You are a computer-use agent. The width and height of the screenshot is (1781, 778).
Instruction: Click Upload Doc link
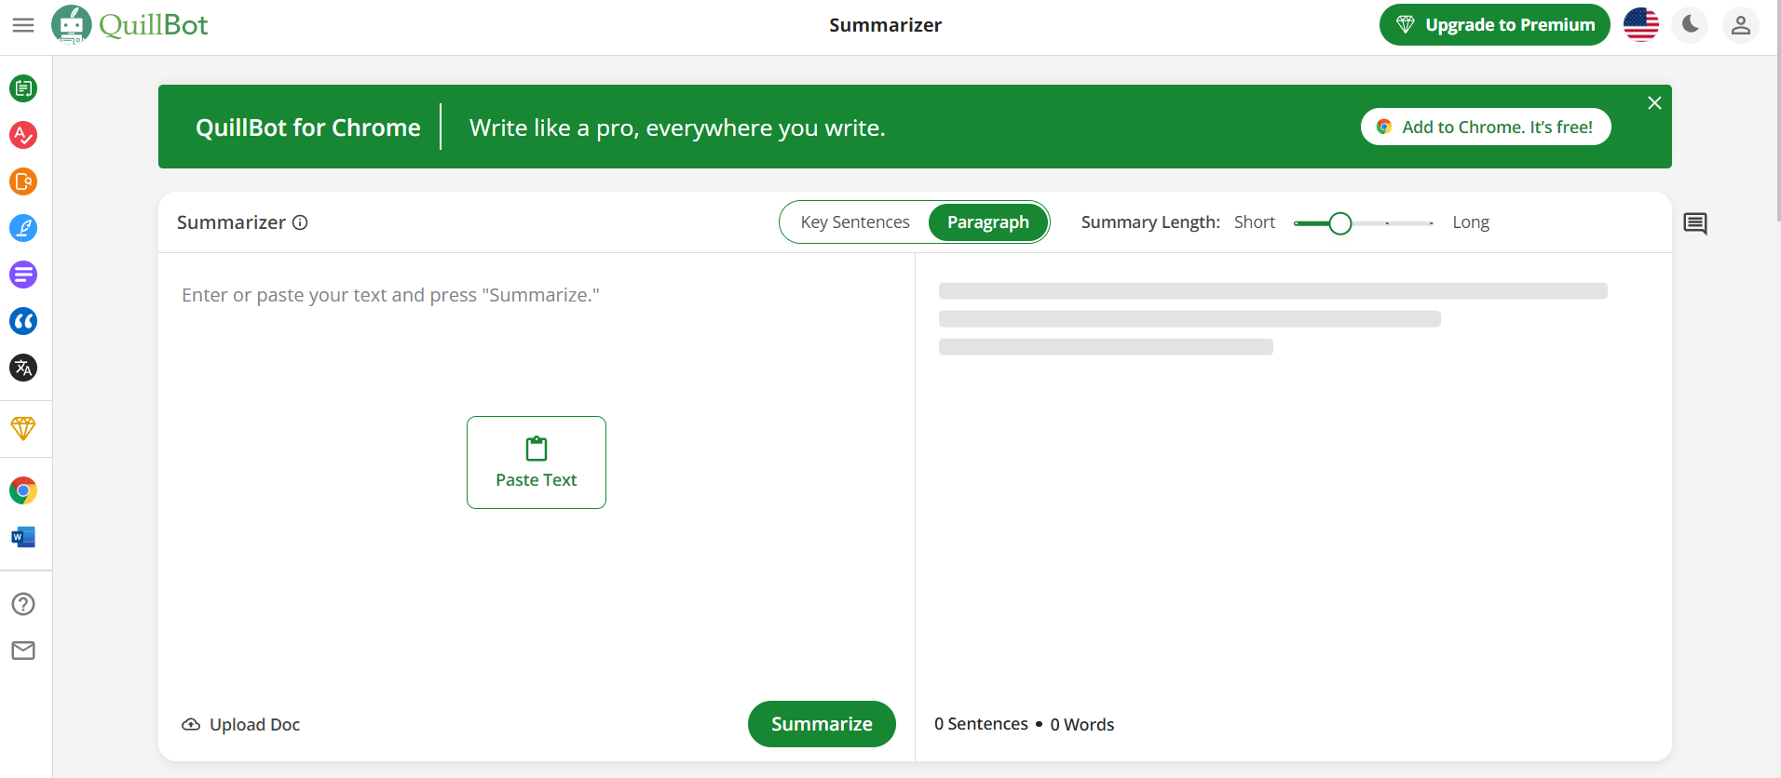click(241, 725)
